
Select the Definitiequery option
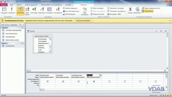[69, 14]
